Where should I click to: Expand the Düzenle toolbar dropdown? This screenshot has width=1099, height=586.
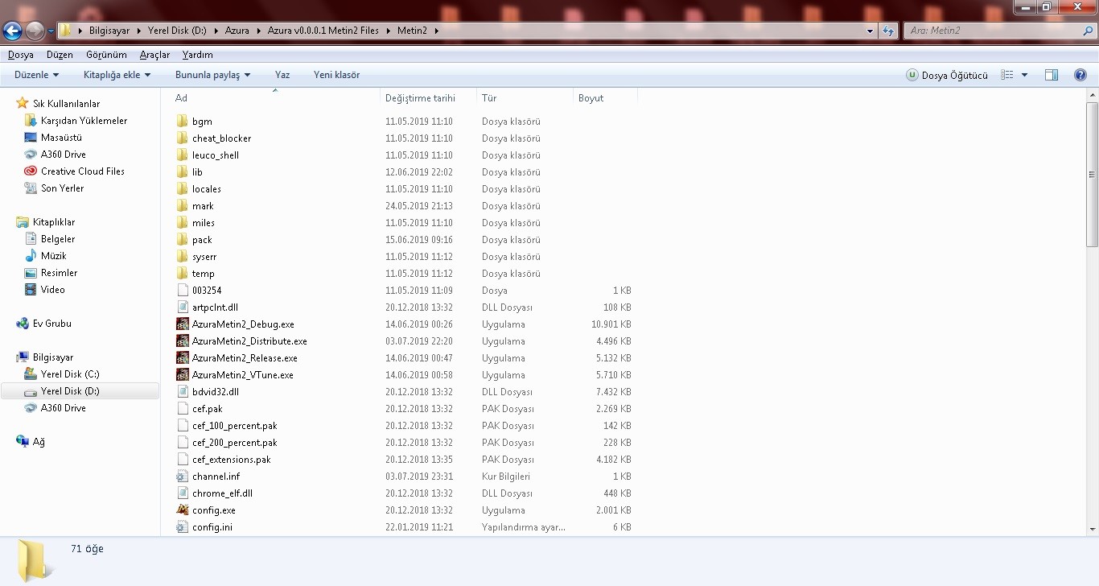[36, 75]
